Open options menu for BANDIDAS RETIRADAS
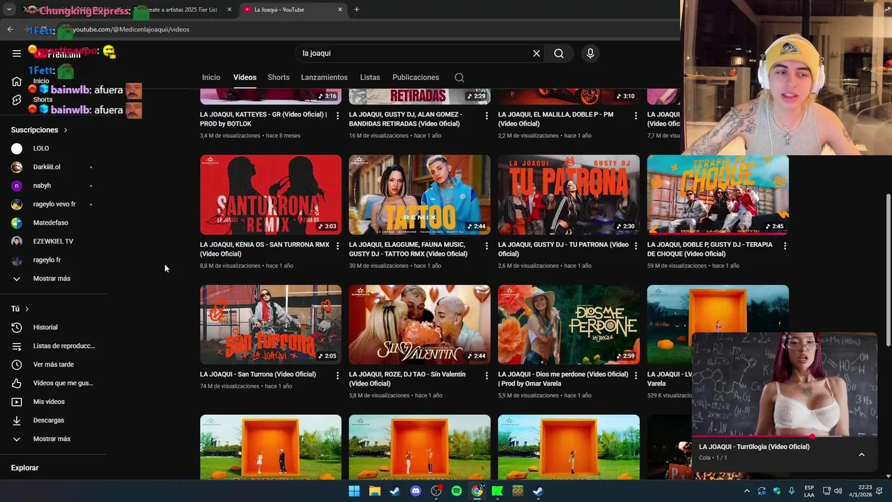892x502 pixels. [486, 115]
